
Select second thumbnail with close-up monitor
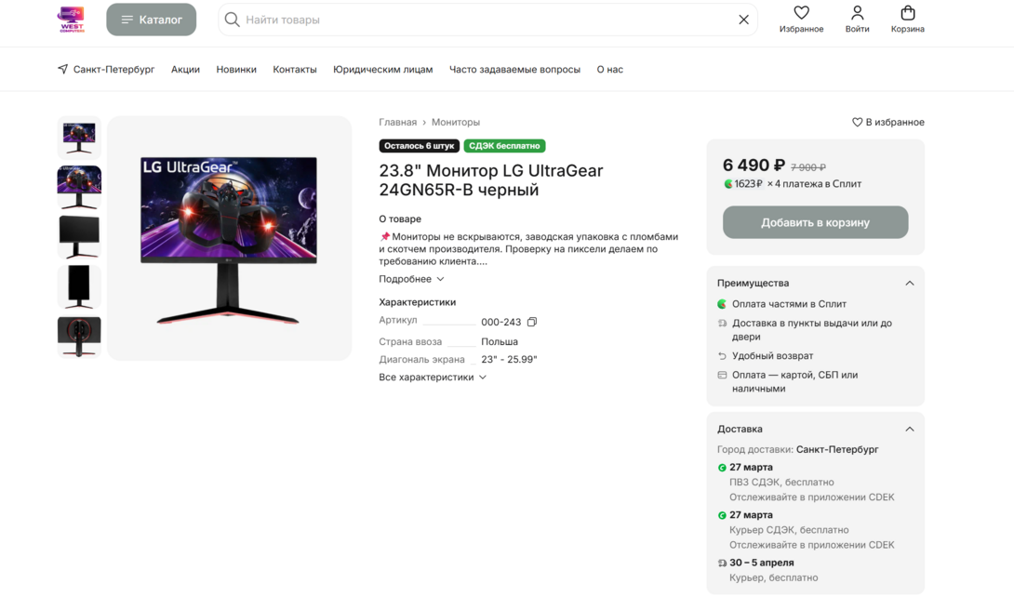pos(79,188)
